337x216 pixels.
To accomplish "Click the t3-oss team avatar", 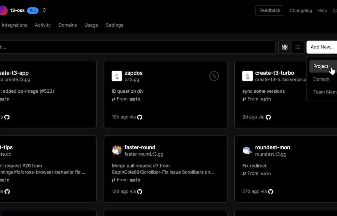I will click(3, 10).
